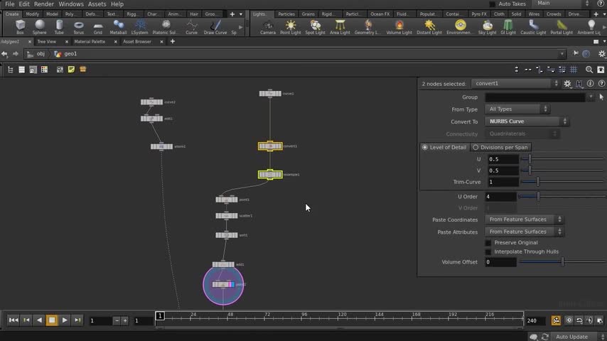The height and width of the screenshot is (341, 607).
Task: Click the geo1 path button
Action: (66, 54)
